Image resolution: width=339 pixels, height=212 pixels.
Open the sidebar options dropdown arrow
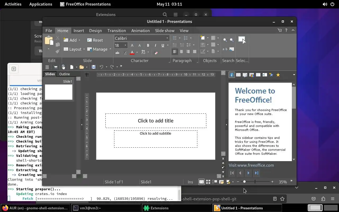(294, 75)
